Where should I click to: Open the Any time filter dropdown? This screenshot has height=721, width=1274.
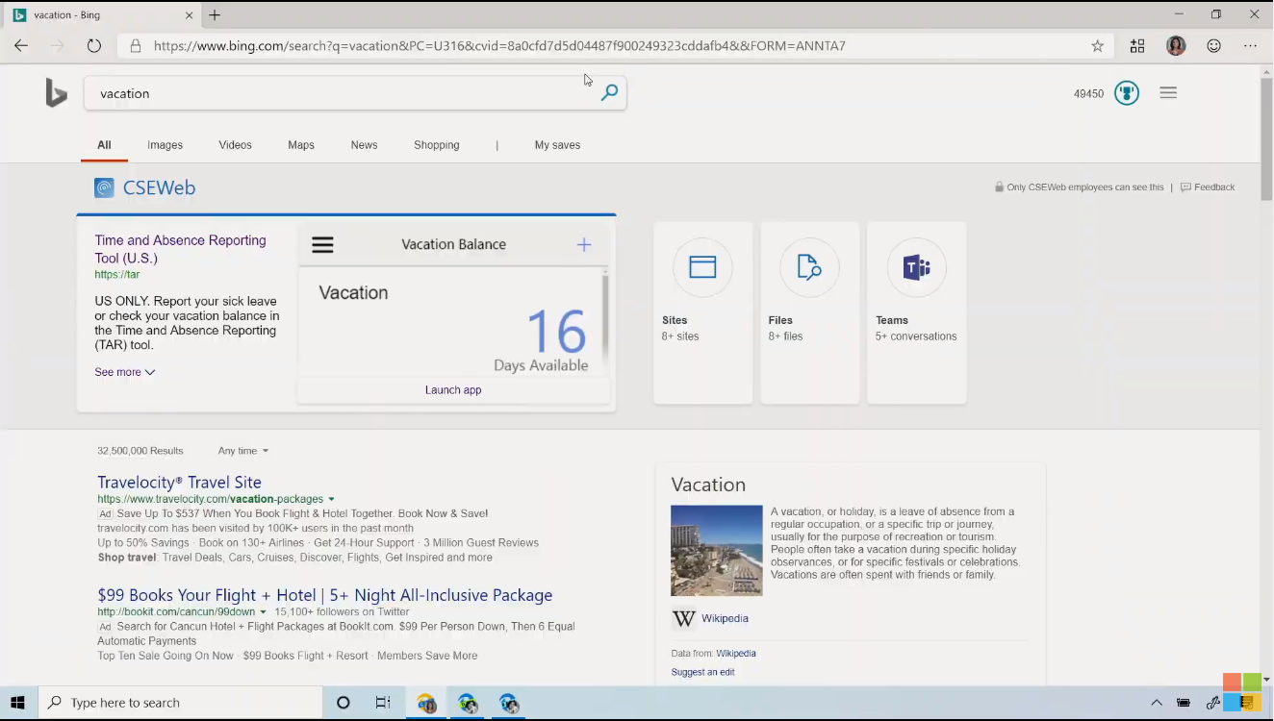click(243, 451)
